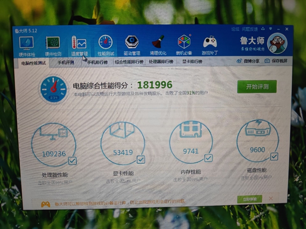Click the 内存性能 label
The image size is (306, 229).
pos(191,172)
